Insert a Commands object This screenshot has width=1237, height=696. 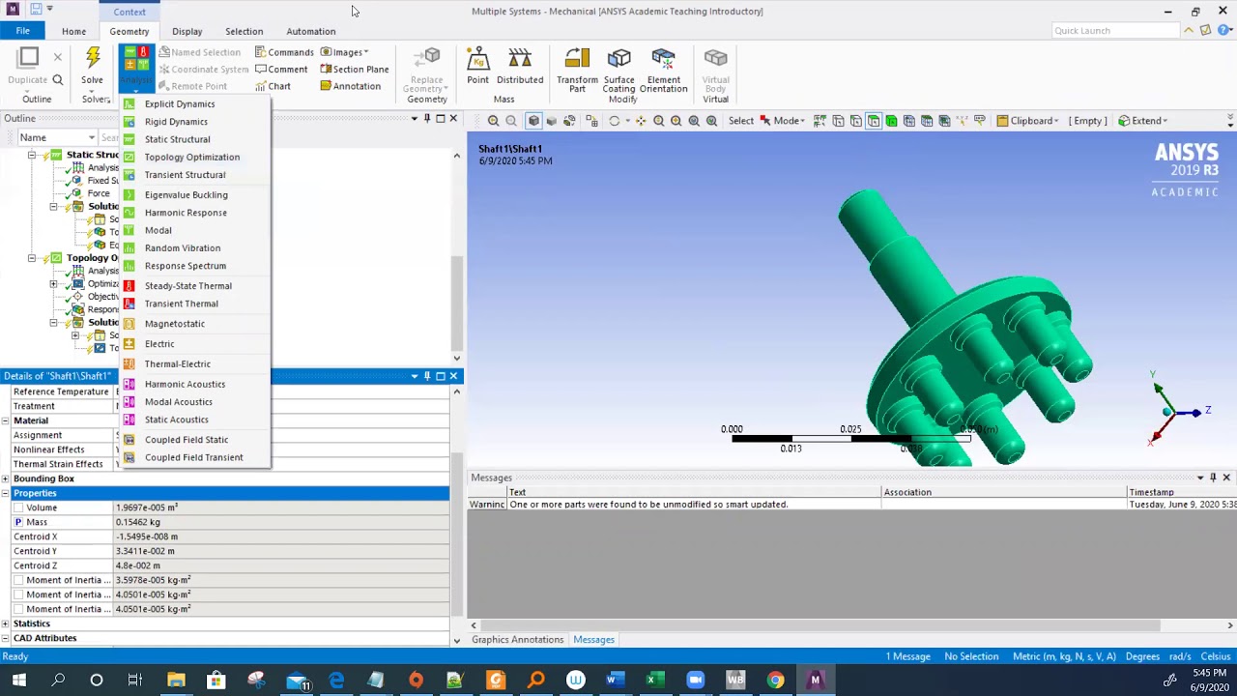tap(284, 52)
